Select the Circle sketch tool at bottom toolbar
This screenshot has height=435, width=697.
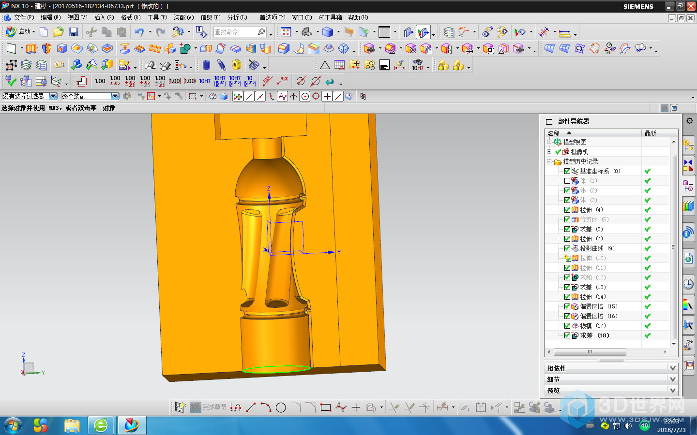(281, 407)
